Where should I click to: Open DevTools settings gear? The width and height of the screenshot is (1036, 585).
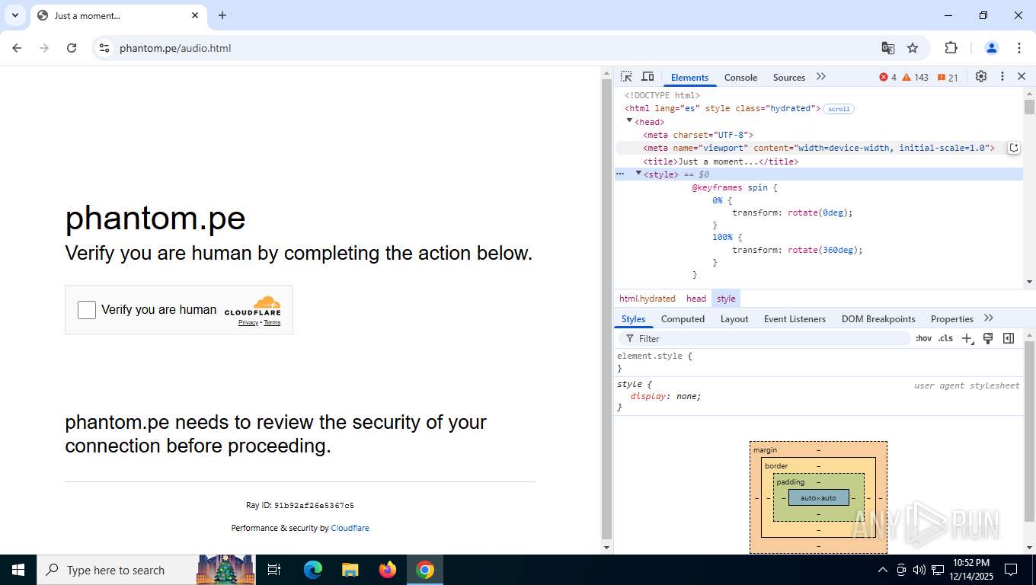981,77
